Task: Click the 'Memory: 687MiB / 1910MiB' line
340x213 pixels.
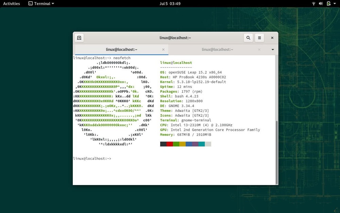Action: point(186,135)
